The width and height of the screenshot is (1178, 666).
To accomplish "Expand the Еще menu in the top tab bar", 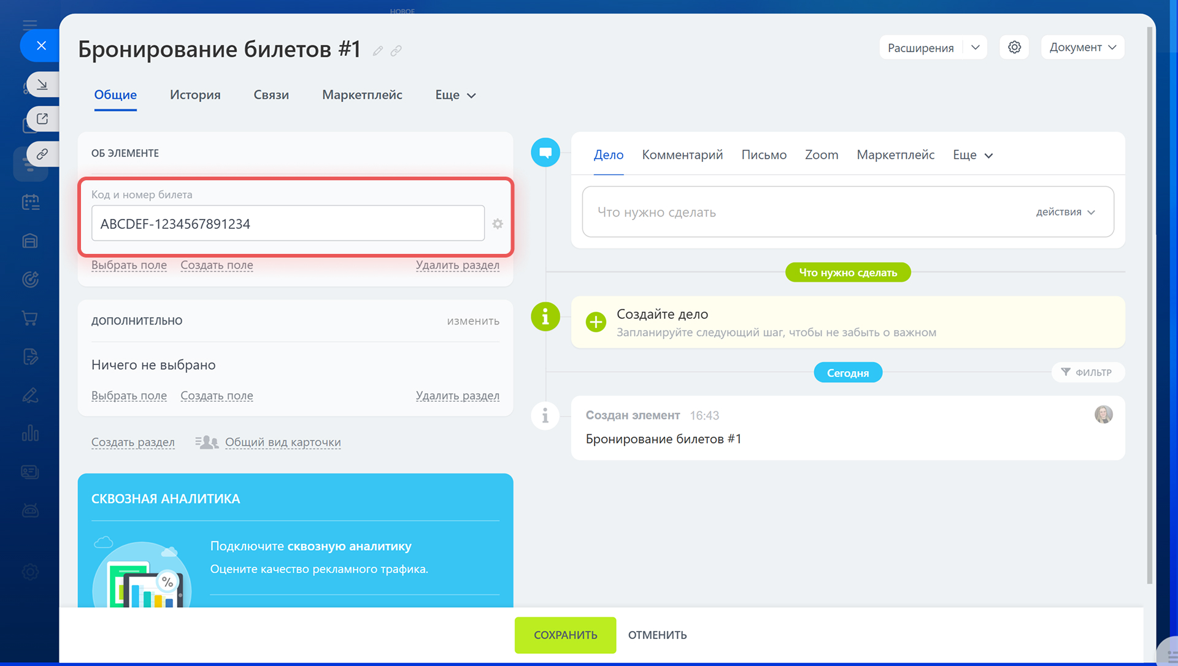I will coord(455,95).
